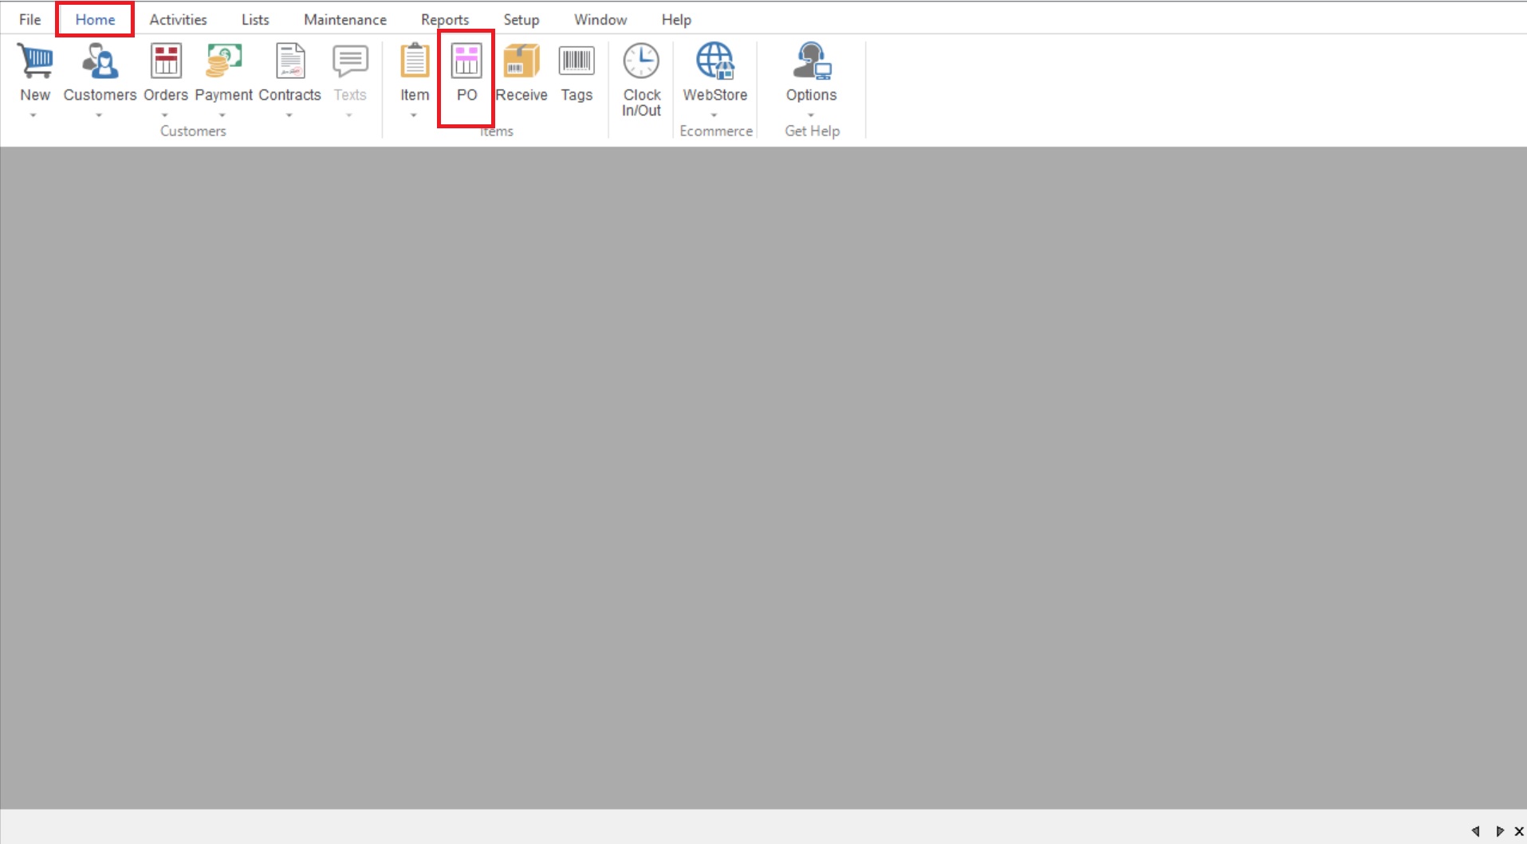This screenshot has width=1527, height=844.
Task: Open the Item clipboard icon
Action: point(415,61)
